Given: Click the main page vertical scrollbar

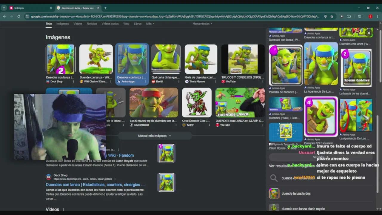Looking at the screenshot, I should click(380, 56).
